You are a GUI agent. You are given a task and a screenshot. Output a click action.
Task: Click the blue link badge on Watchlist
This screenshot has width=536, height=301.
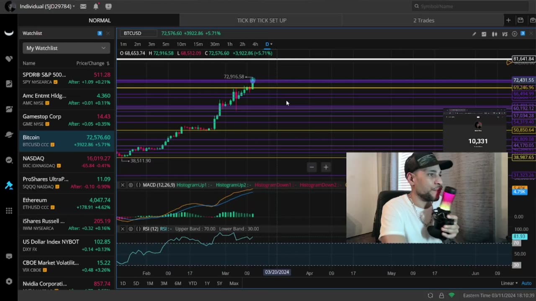(x=99, y=33)
